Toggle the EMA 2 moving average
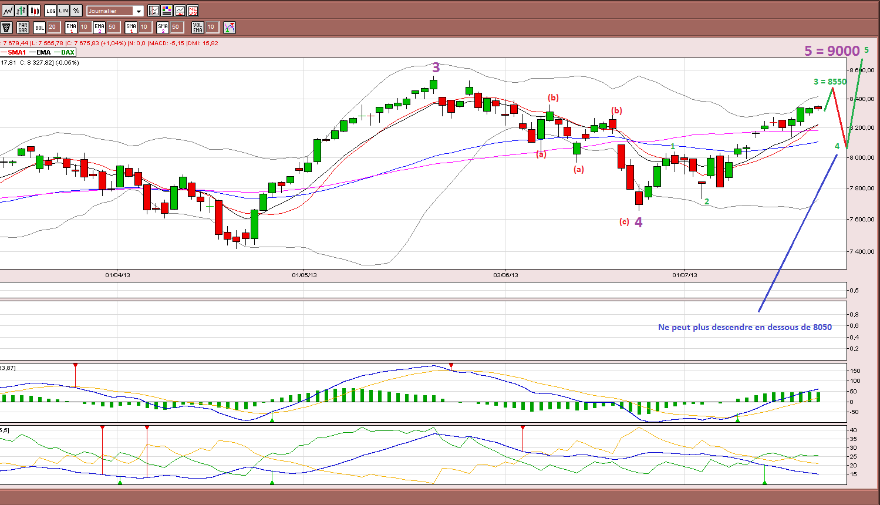Viewport: 880px width, 505px height. [99, 27]
